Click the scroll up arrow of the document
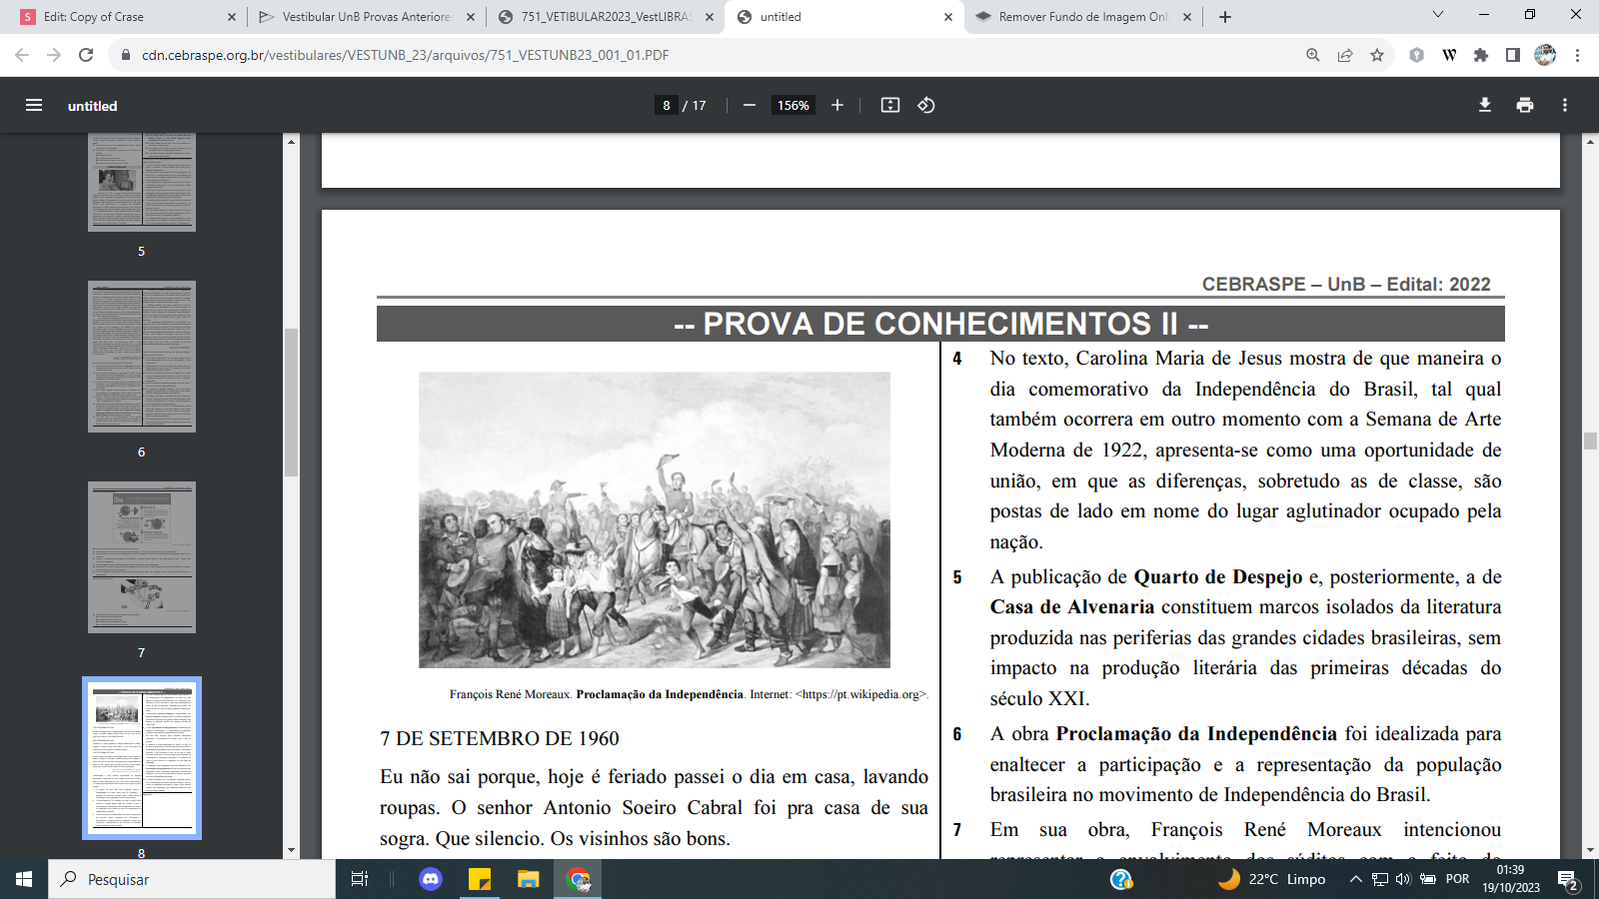Image resolution: width=1599 pixels, height=899 pixels. coord(1590,141)
